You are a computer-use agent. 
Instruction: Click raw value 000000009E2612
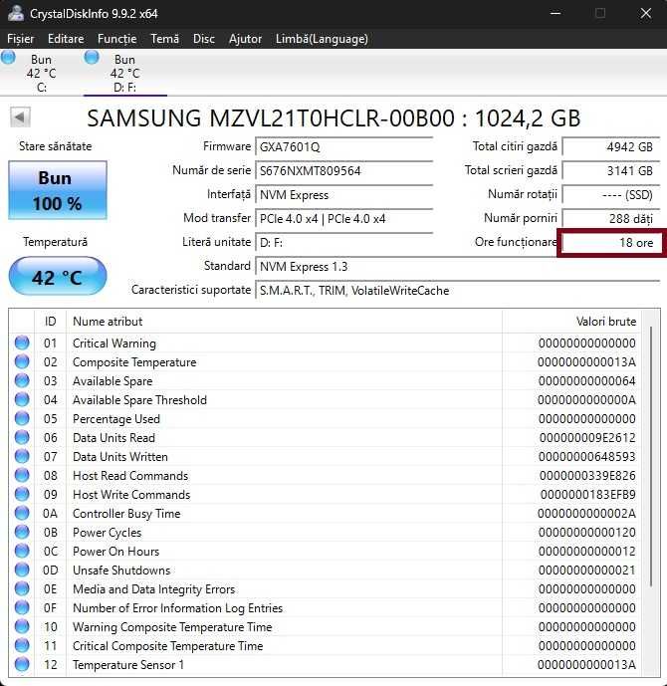point(587,437)
